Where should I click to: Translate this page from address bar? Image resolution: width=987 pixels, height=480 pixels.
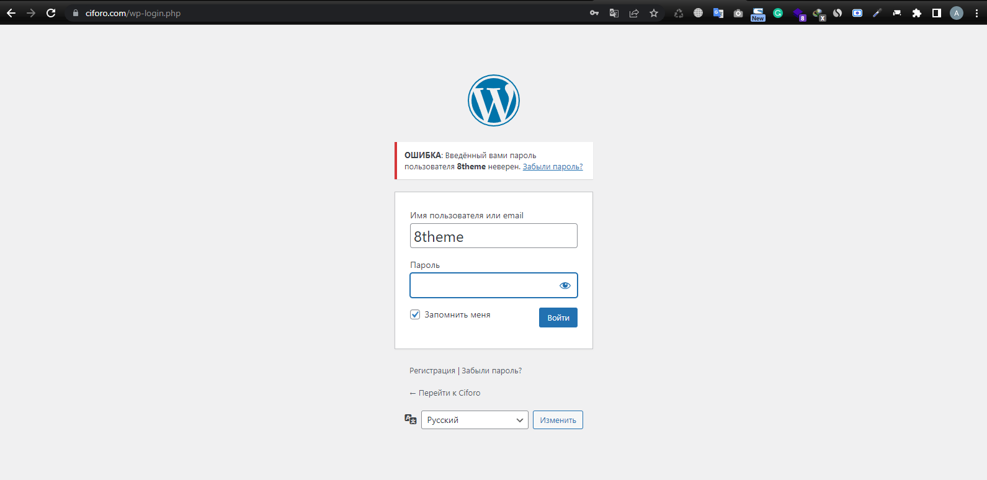point(614,13)
